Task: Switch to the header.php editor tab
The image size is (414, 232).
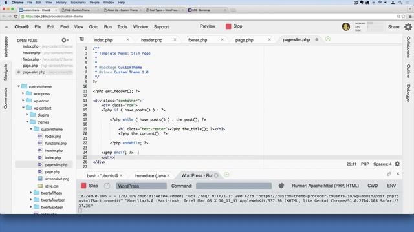Action: pyautogui.click(x=152, y=40)
